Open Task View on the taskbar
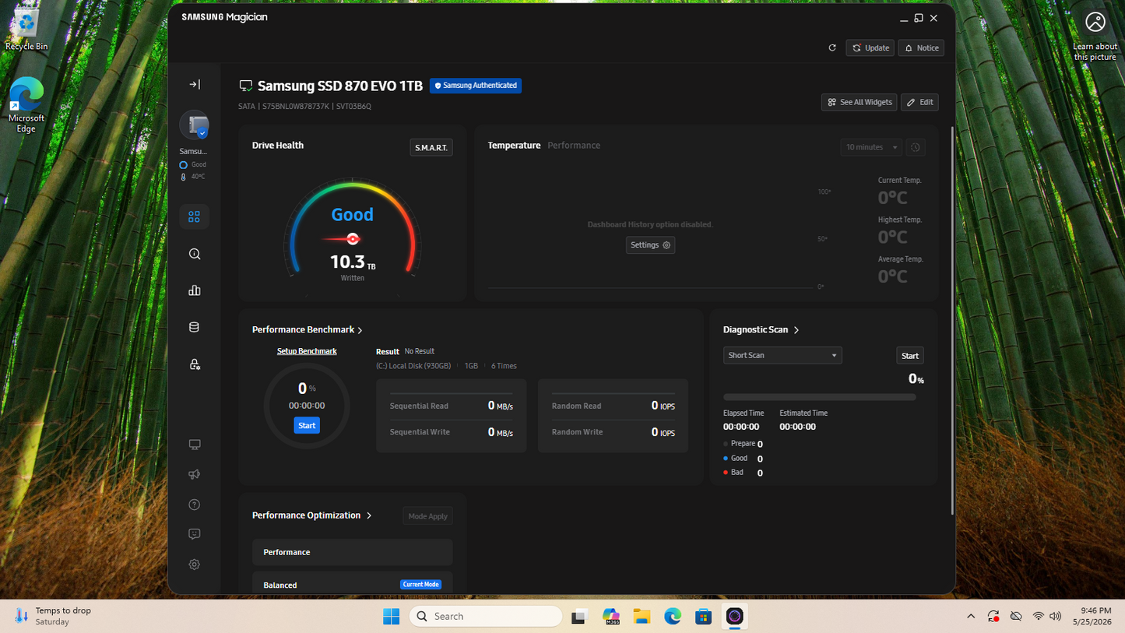Image resolution: width=1125 pixels, height=633 pixels. [x=578, y=617]
